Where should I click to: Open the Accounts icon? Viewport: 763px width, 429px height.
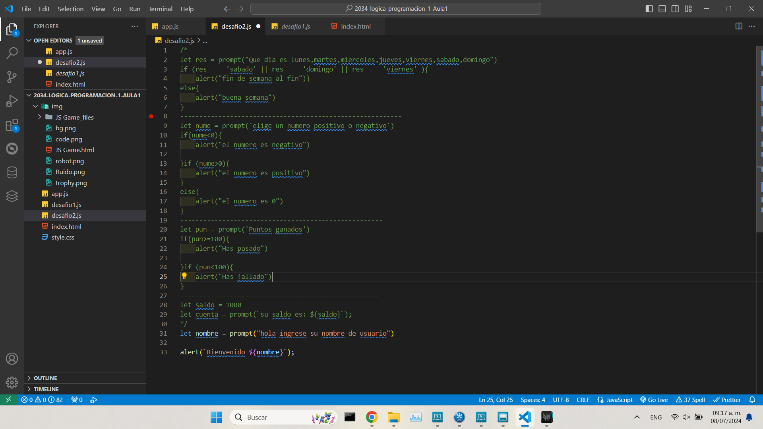[12, 359]
